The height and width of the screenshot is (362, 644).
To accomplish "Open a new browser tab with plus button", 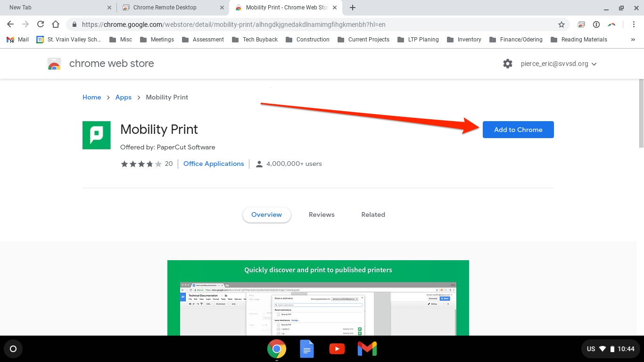I will pyautogui.click(x=353, y=8).
